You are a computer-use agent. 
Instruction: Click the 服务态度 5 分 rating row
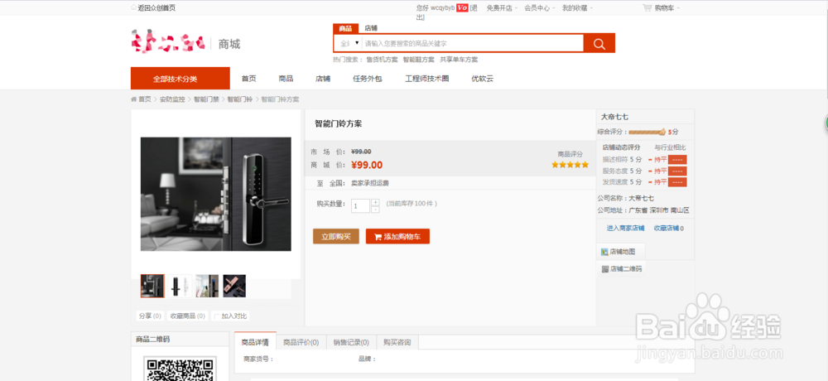(644, 171)
